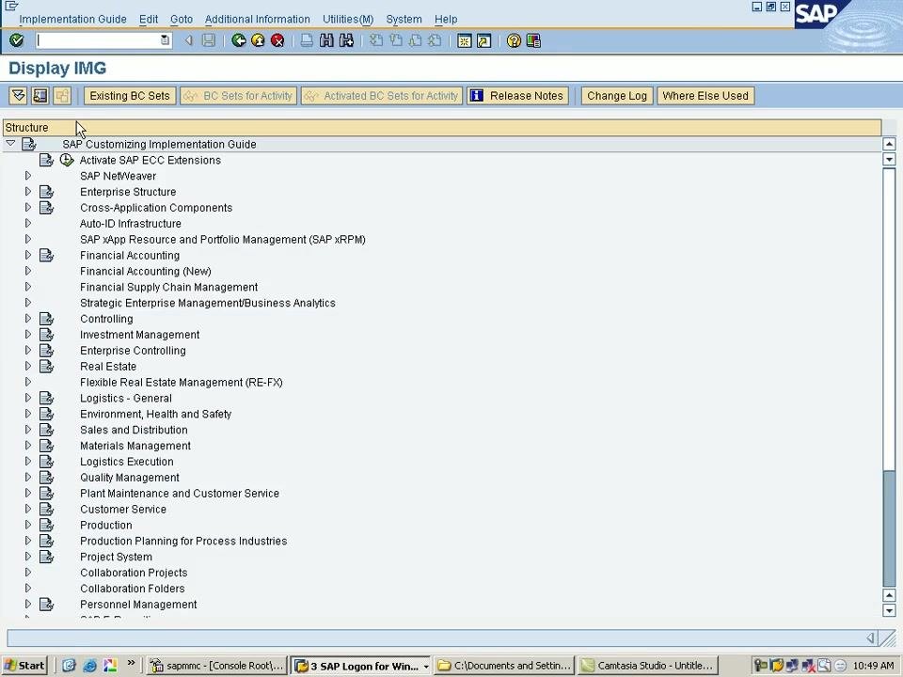
Task: Select Production Planning for Process Industries row
Action: 183,542
